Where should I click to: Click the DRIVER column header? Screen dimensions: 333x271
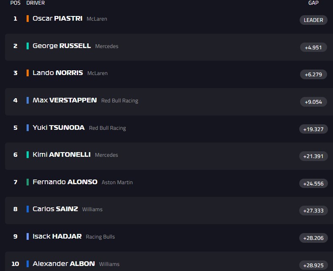(x=35, y=3)
